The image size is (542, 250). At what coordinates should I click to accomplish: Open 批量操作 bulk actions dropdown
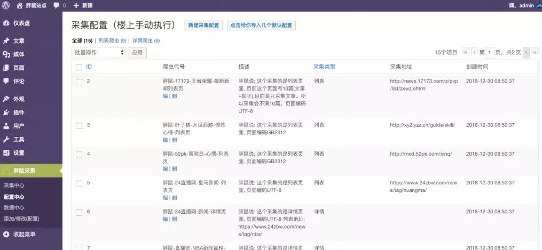[98, 52]
